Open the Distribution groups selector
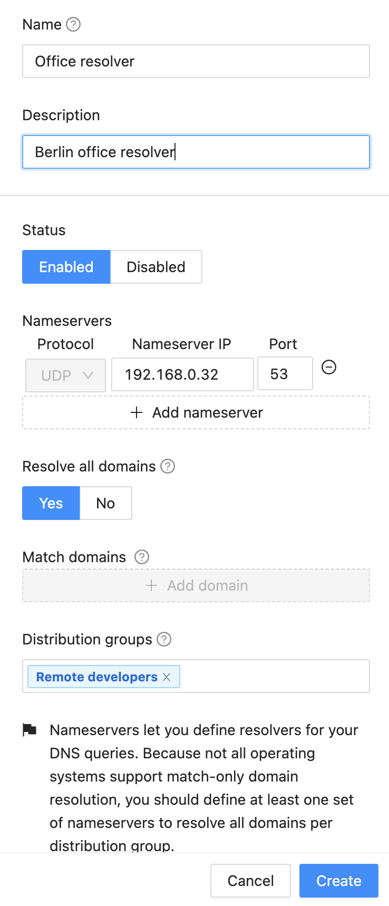The height and width of the screenshot is (906, 389). pyautogui.click(x=274, y=676)
